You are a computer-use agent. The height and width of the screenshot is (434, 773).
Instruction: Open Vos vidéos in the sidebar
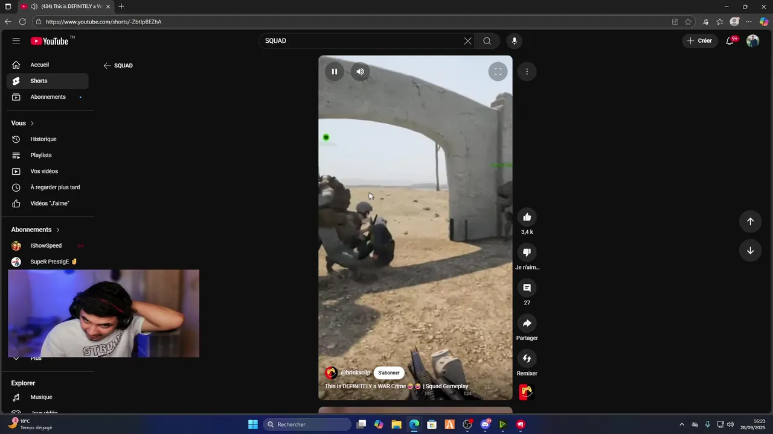(47, 171)
